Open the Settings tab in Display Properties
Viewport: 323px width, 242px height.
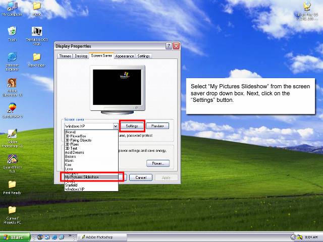[143, 56]
